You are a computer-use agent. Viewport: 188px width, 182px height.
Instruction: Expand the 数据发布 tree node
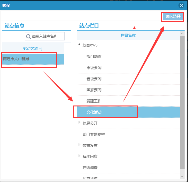tap(79, 144)
